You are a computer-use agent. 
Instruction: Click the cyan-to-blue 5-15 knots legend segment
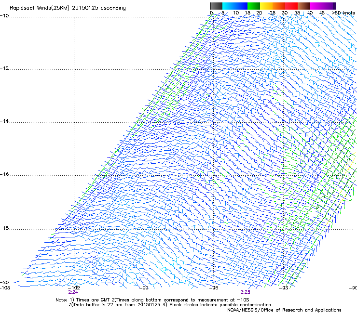(x=235, y=6)
